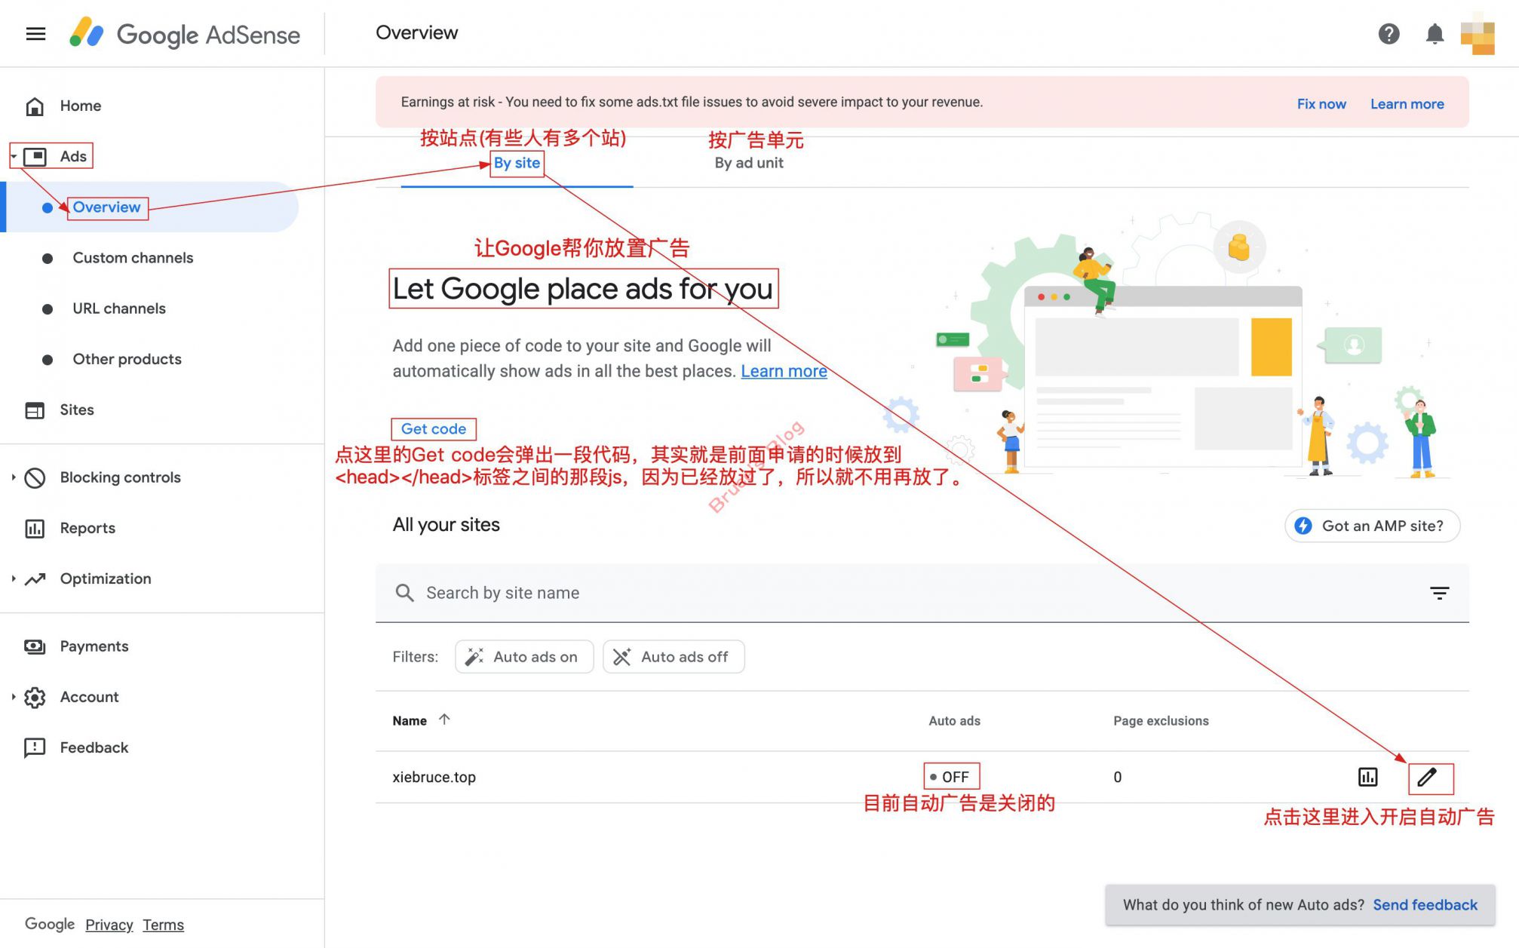
Task: Expand the Account section arrow
Action: tap(14, 697)
